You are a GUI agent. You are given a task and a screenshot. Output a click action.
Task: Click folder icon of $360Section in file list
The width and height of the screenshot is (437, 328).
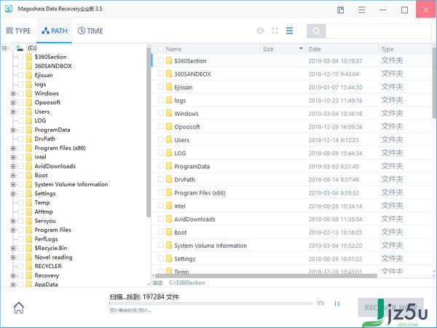point(169,60)
